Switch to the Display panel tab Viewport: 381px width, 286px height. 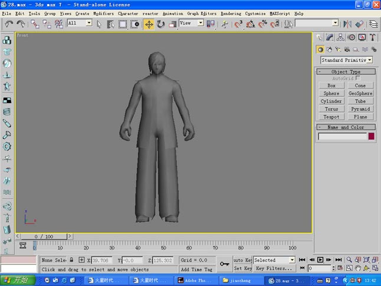point(362,37)
